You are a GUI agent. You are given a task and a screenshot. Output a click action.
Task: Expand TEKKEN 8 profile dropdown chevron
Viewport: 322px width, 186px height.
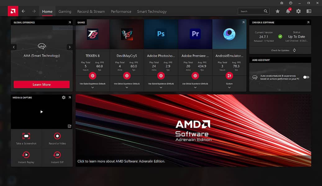click(x=93, y=87)
